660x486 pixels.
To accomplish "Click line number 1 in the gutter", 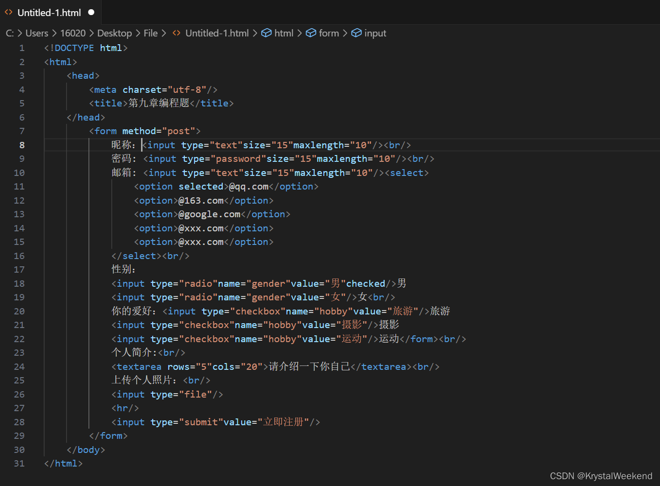I will (x=22, y=48).
